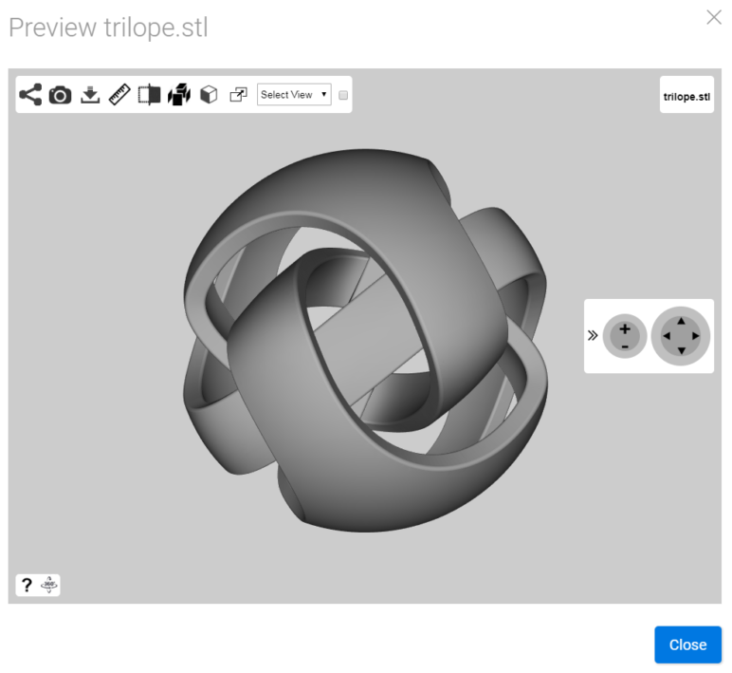
Task: Zoom in with the plus control
Action: point(625,329)
